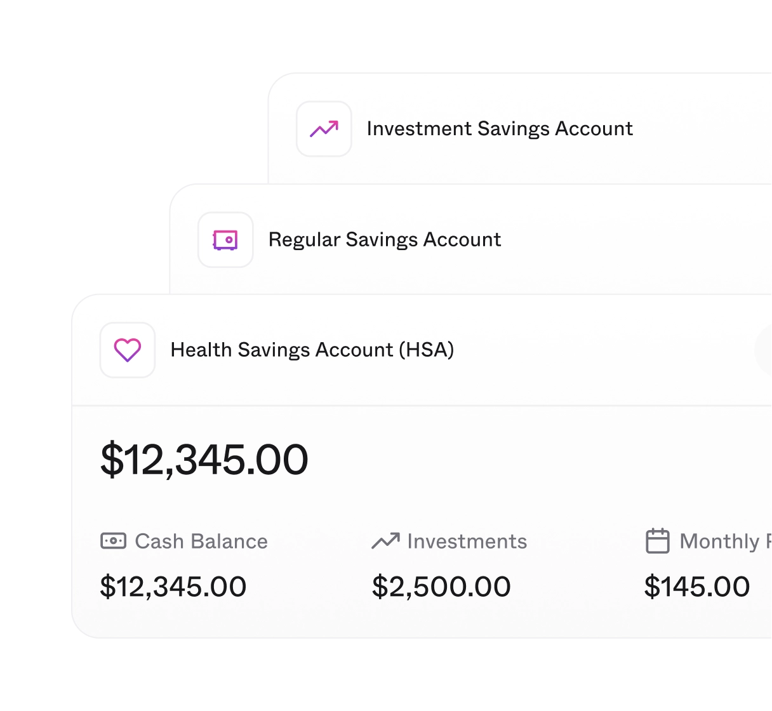Viewport: 772px width, 711px height.
Task: Tap the heart icon to favorite the HSA
Action: point(128,350)
